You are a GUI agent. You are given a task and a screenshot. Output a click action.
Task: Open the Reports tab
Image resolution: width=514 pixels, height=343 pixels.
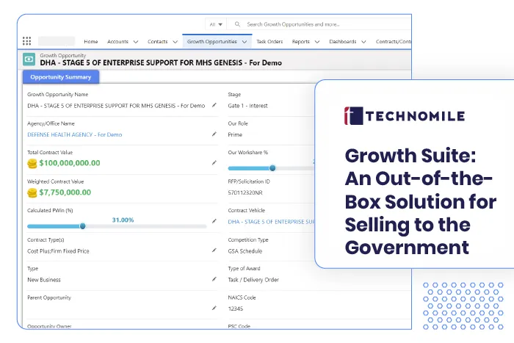pyautogui.click(x=300, y=42)
